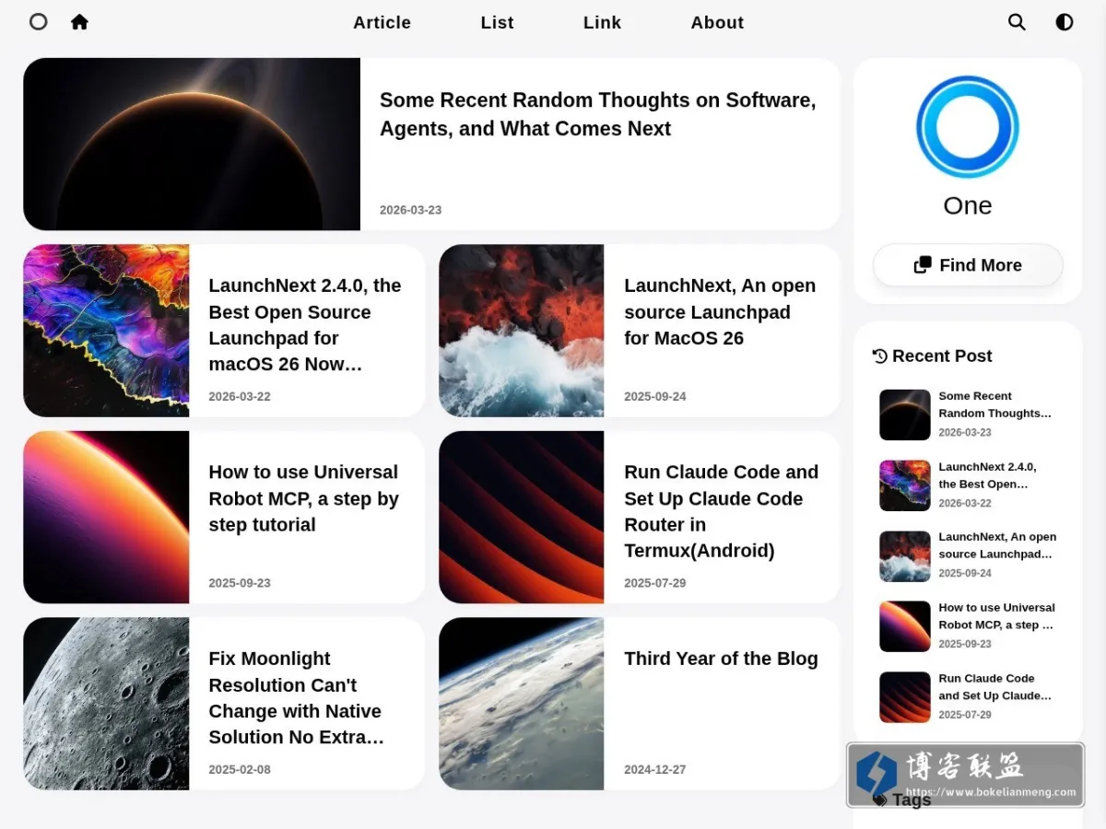The width and height of the screenshot is (1106, 829).
Task: Open recent post Run Claude Code and Set Up
Action: tap(994, 687)
